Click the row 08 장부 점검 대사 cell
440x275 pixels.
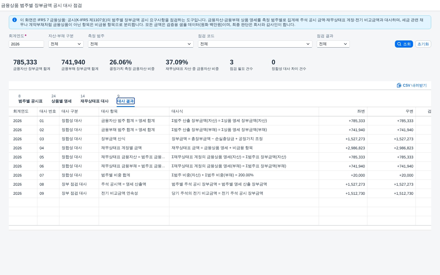(x=79, y=184)
